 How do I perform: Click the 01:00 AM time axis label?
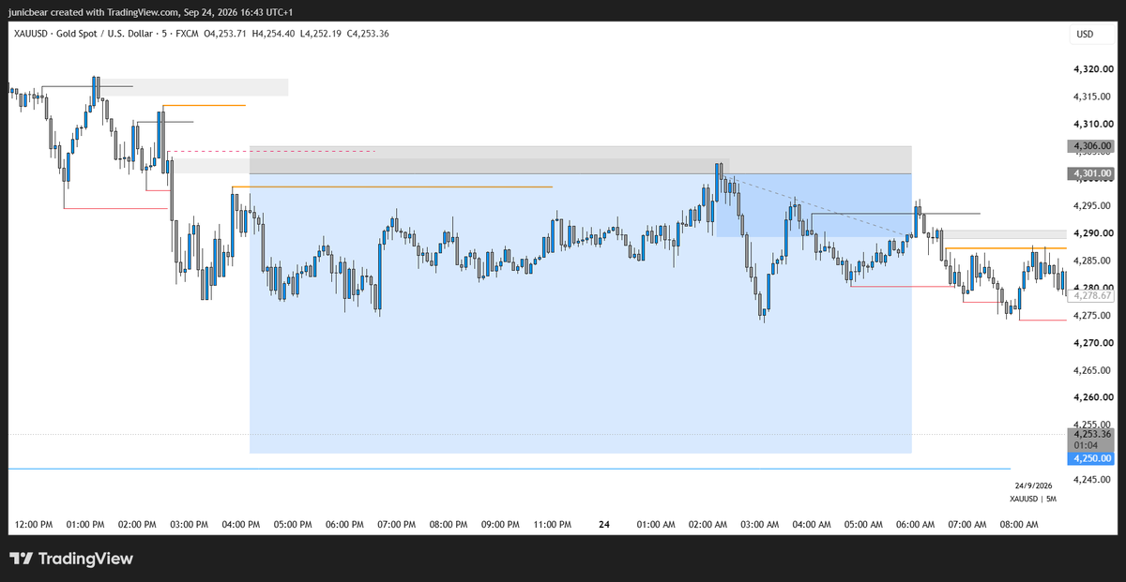tap(656, 525)
